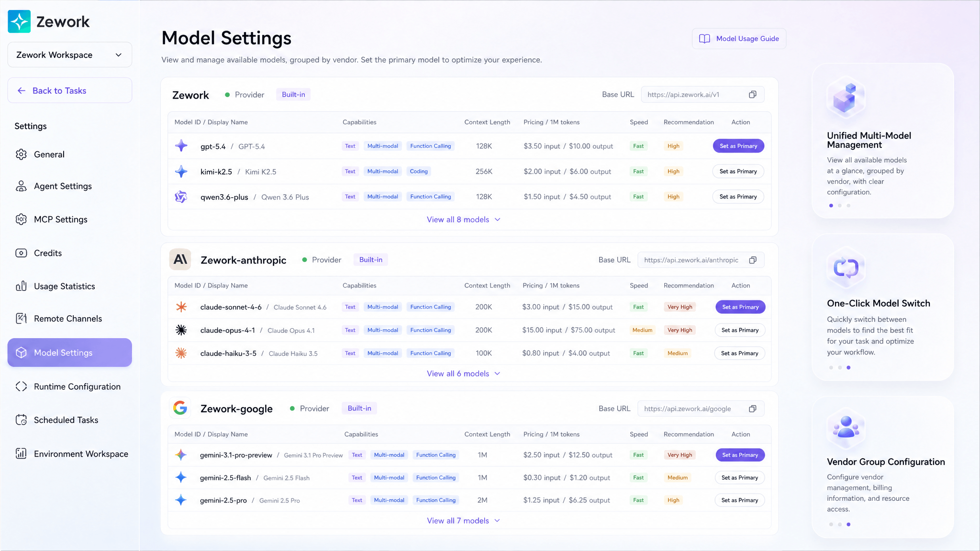Screen dimensions: 980x551
Task: Click the qwen3.6-plus model icon
Action: click(x=181, y=197)
